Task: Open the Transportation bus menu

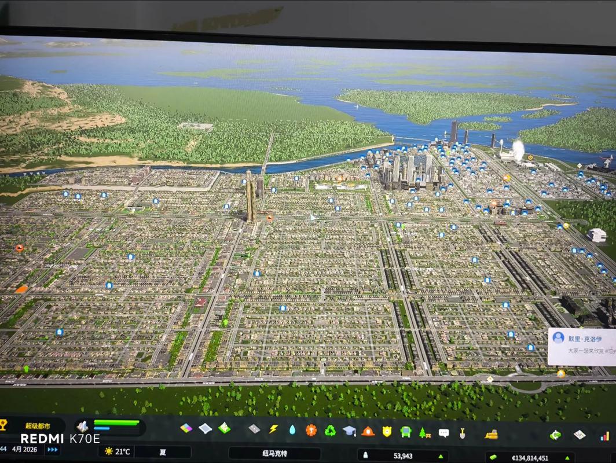Action: [x=406, y=432]
